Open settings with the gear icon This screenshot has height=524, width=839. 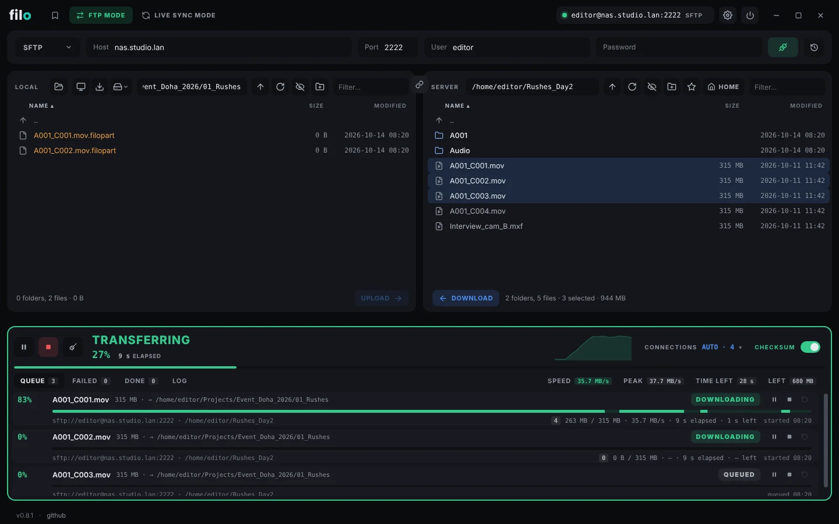tap(728, 16)
